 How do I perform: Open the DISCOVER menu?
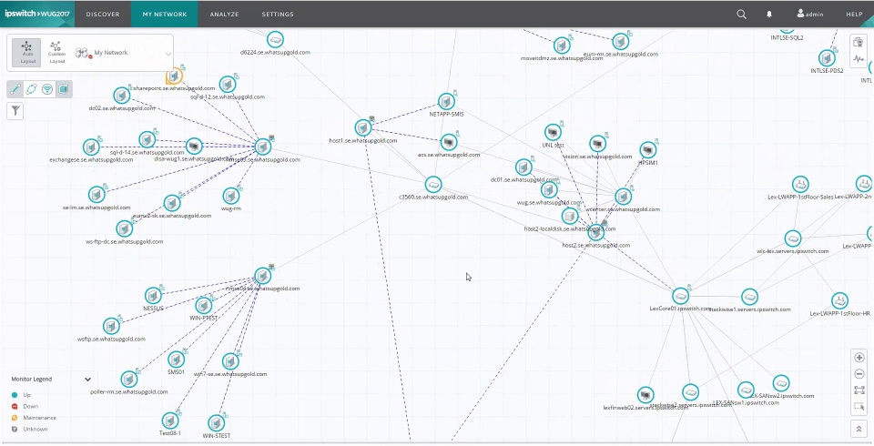click(x=103, y=14)
